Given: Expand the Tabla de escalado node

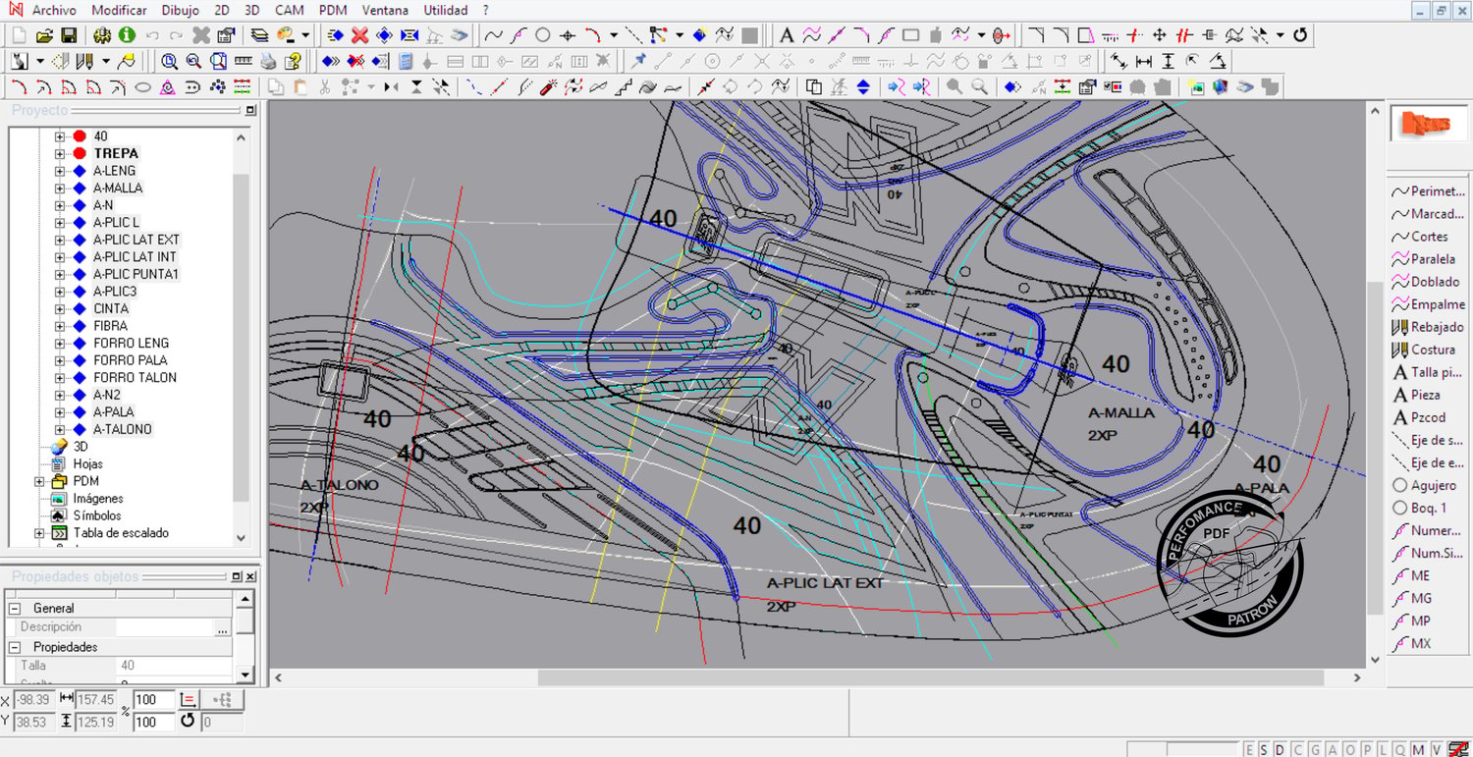Looking at the screenshot, I should click(39, 533).
